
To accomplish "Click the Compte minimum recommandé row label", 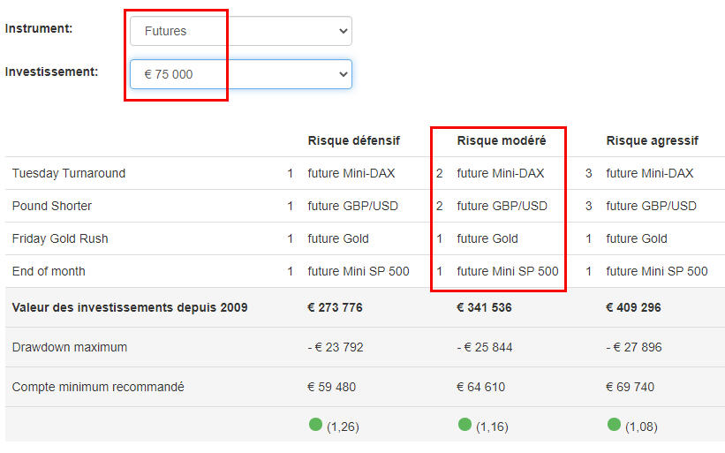I will 98,387.
